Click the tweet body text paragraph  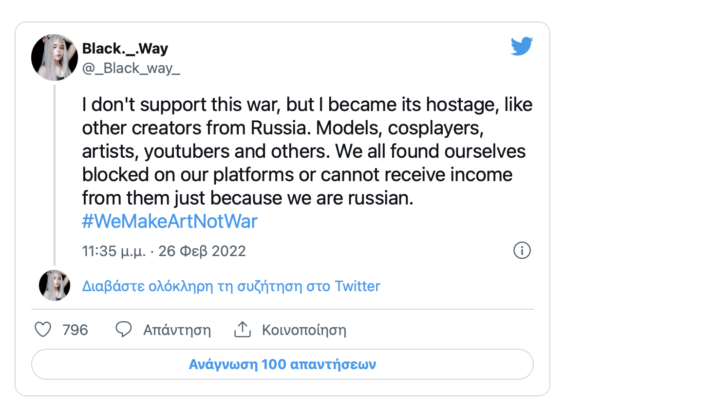[x=307, y=151]
